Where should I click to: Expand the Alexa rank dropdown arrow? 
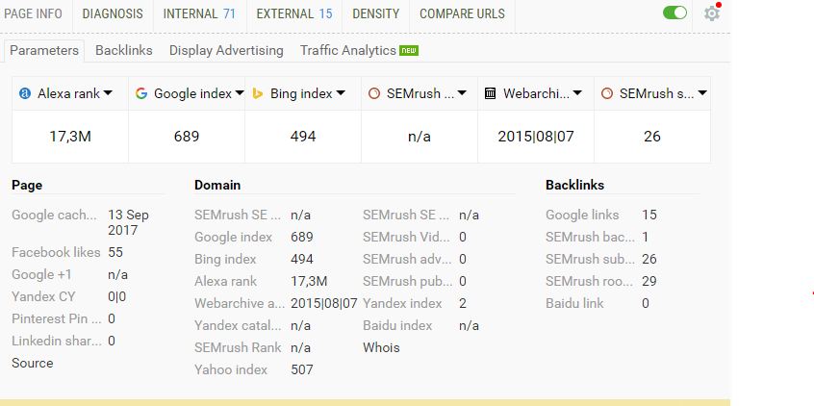108,93
